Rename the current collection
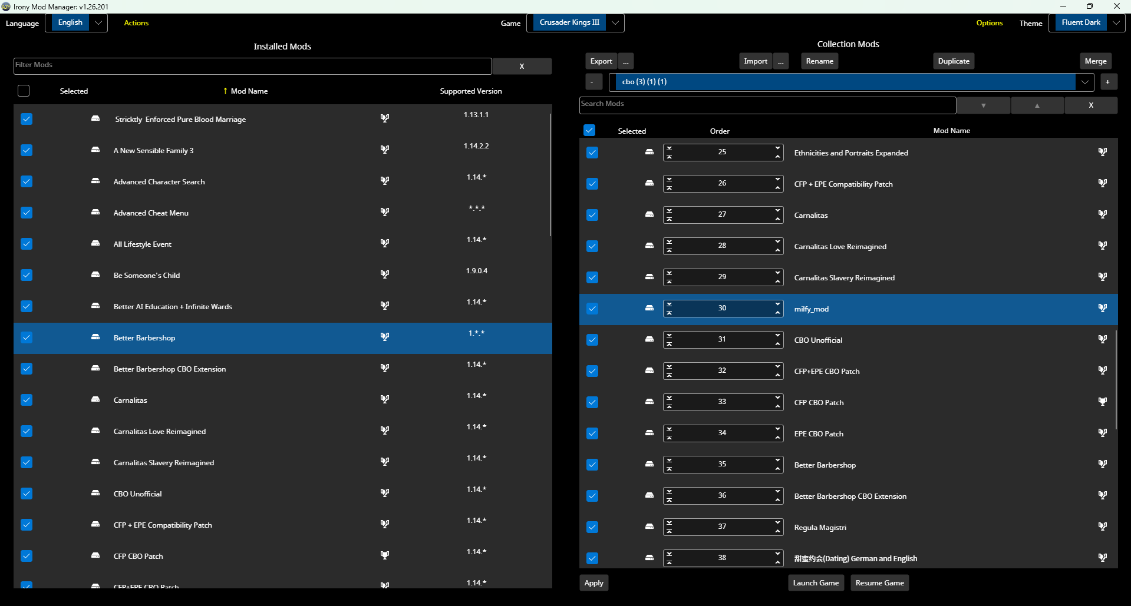 820,61
